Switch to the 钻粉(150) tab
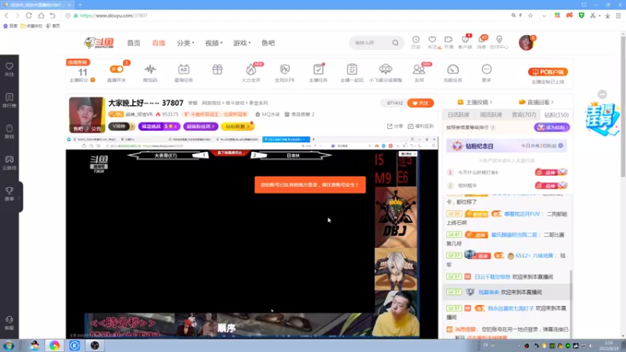The image size is (626, 352). pos(556,114)
